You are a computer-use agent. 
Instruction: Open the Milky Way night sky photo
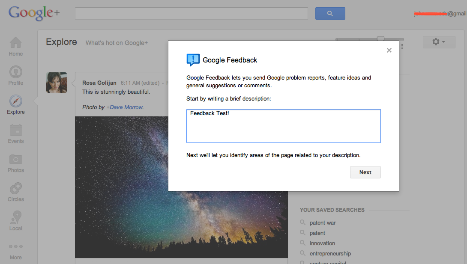(181, 187)
